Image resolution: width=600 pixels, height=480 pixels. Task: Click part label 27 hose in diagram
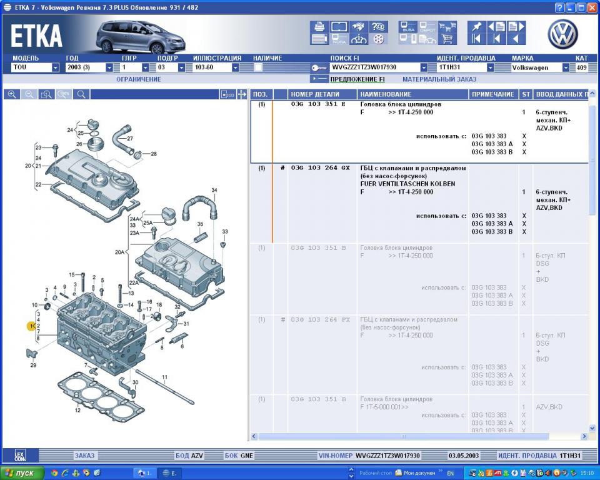pos(130,139)
